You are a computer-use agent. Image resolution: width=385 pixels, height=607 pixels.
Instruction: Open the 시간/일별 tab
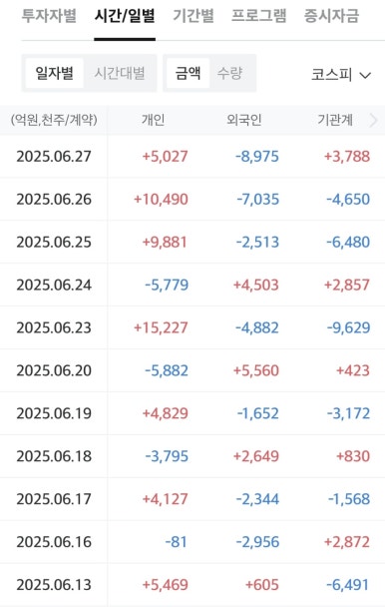125,16
